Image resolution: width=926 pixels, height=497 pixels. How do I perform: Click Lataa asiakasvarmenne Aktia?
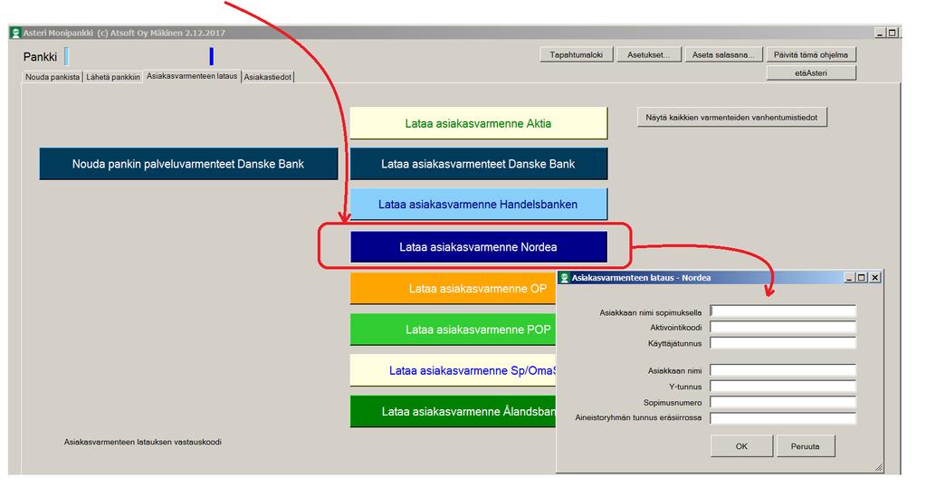pos(478,123)
